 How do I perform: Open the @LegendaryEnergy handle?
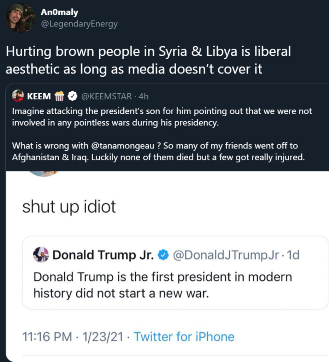tap(79, 24)
